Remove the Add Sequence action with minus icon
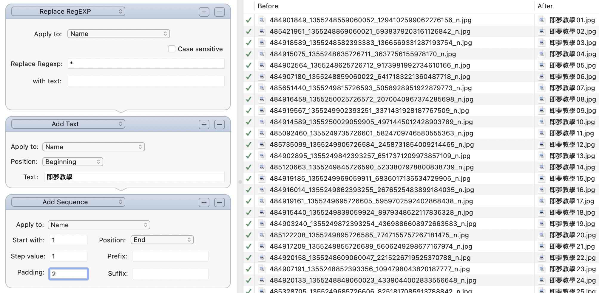This screenshot has height=293, width=599. tap(220, 202)
